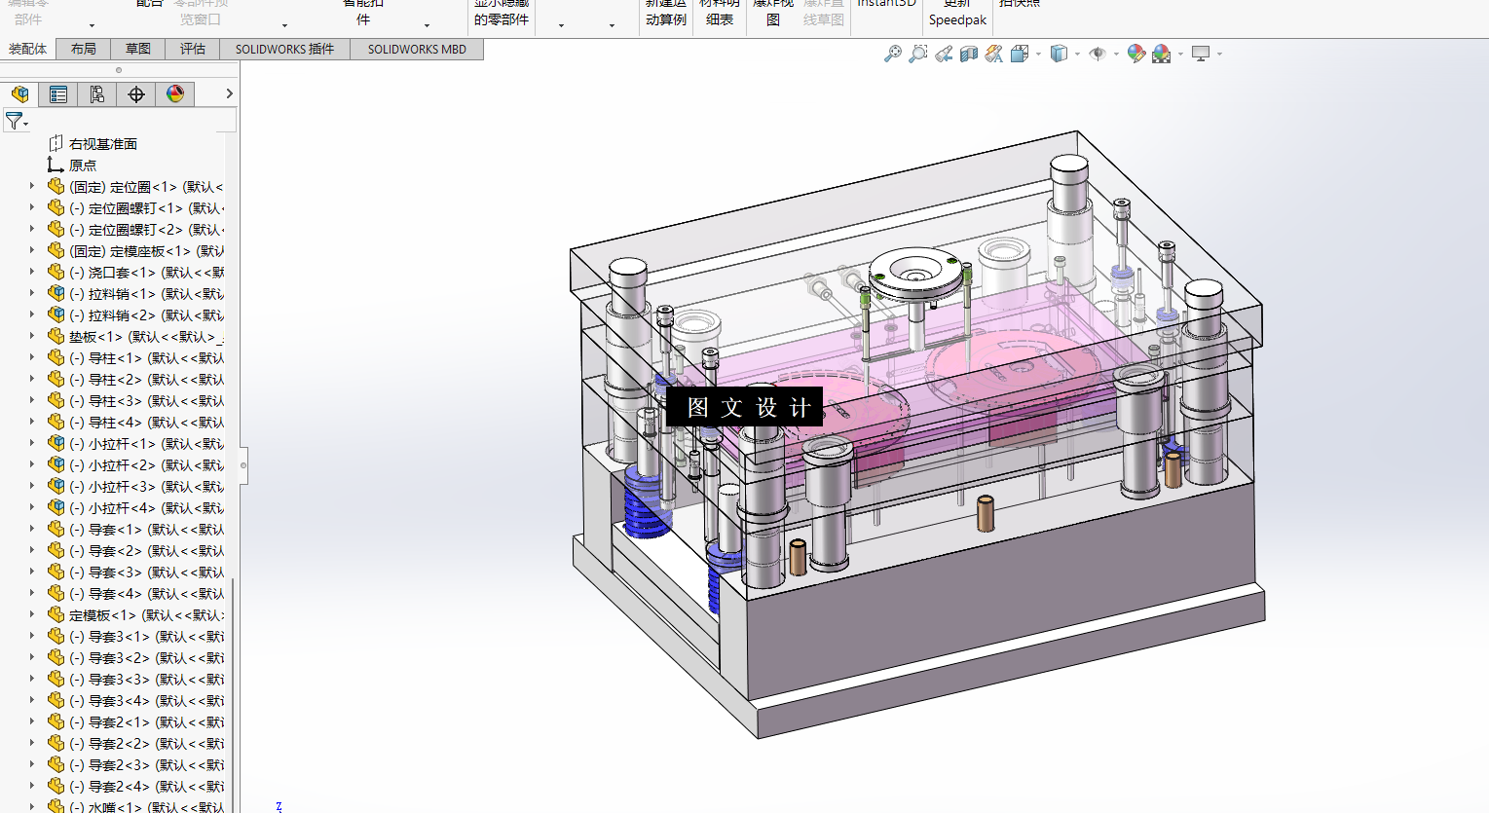Viewport: 1489px width, 813px height.
Task: Activate the Section View tool
Action: point(969,55)
